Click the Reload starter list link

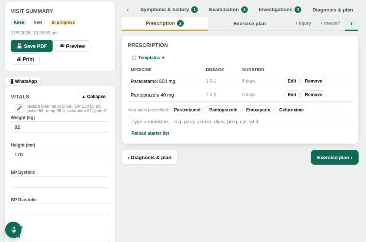point(150,133)
